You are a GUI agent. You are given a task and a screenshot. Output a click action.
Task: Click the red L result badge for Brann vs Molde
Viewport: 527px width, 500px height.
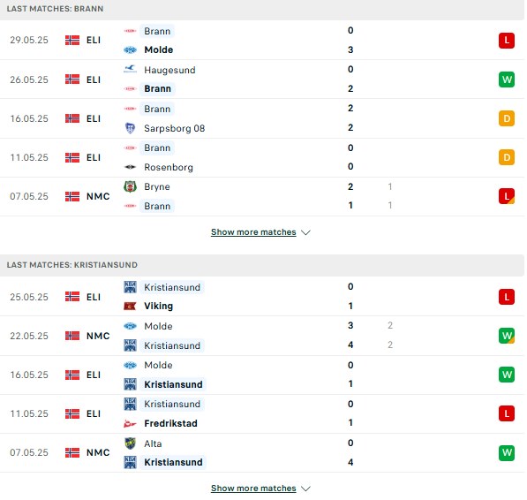coord(507,41)
